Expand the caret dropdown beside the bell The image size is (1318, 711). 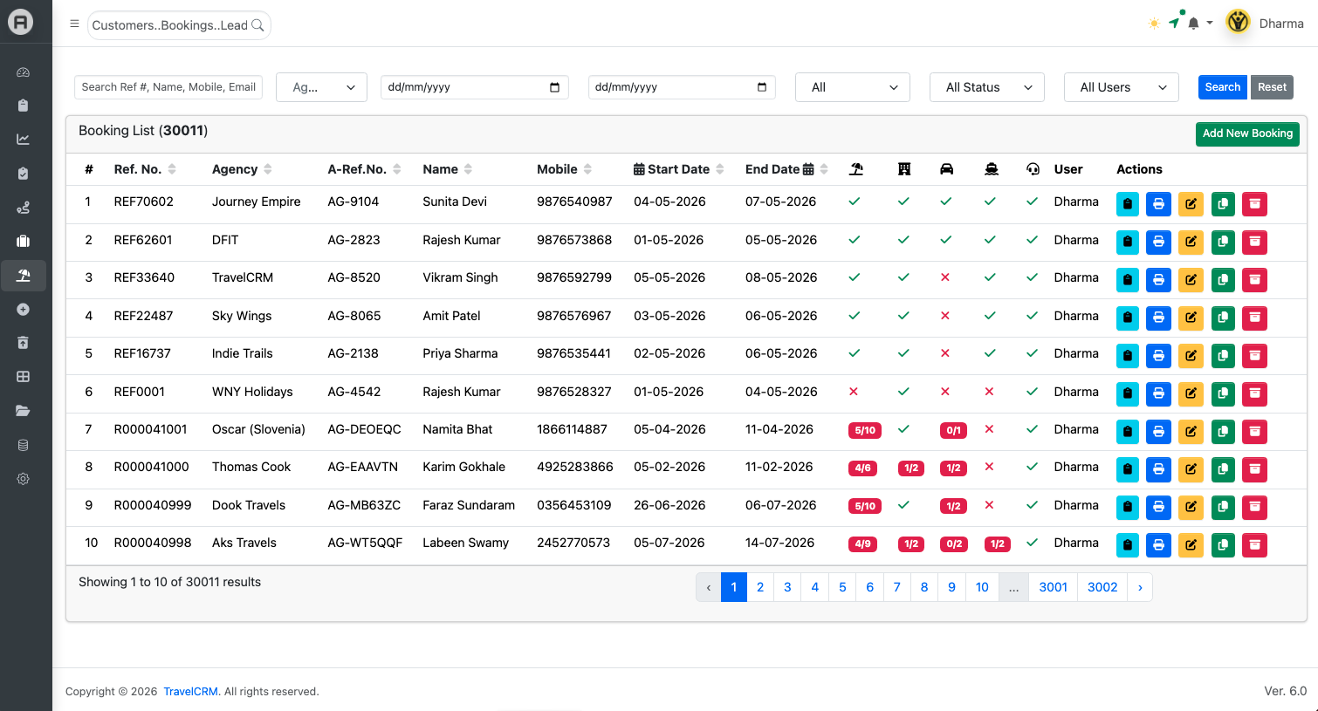coord(1210,24)
